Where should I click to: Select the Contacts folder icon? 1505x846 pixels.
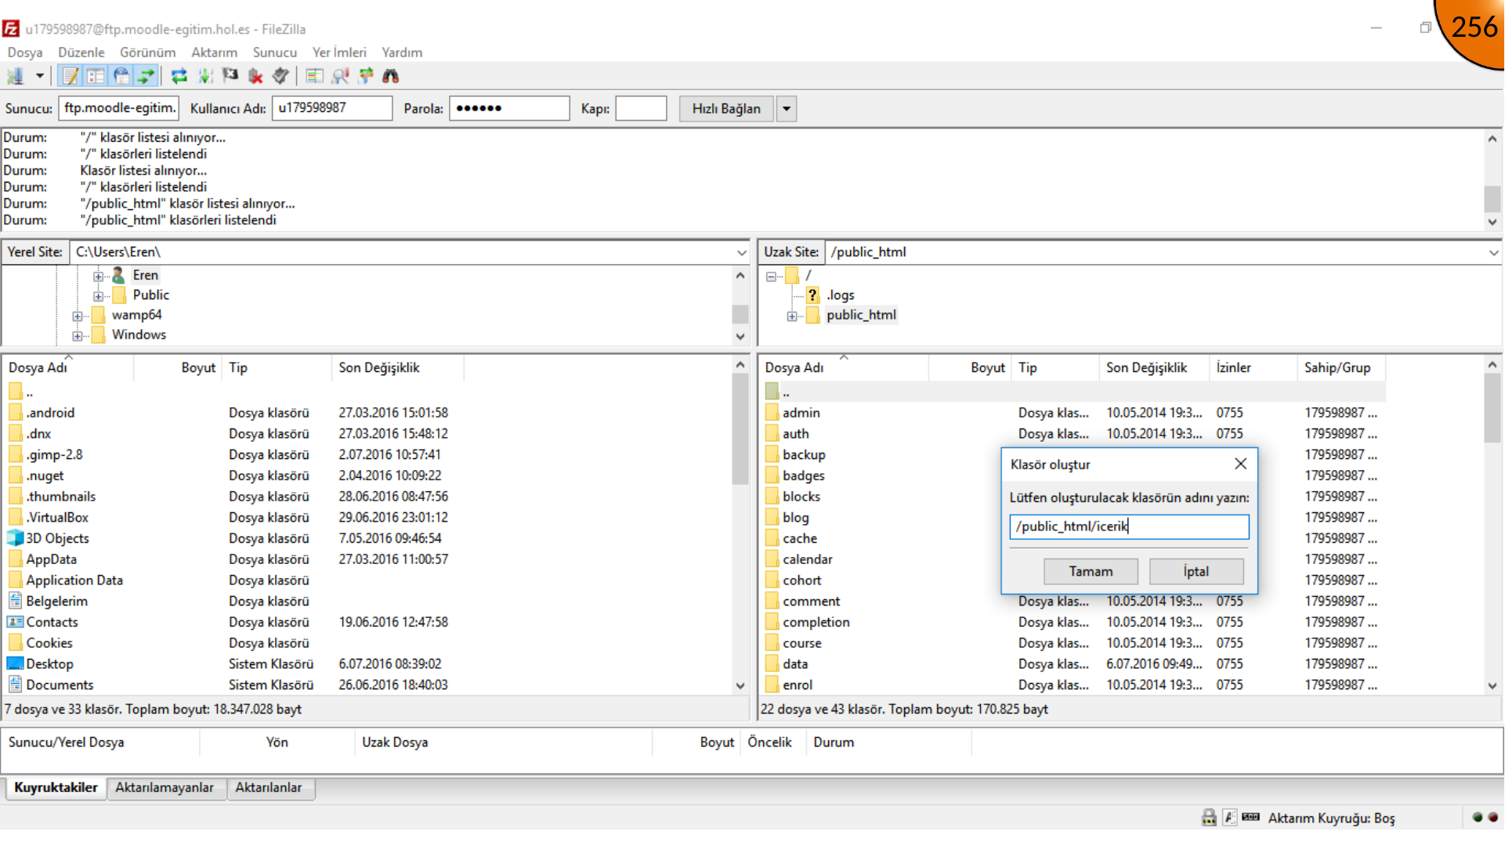(x=15, y=622)
